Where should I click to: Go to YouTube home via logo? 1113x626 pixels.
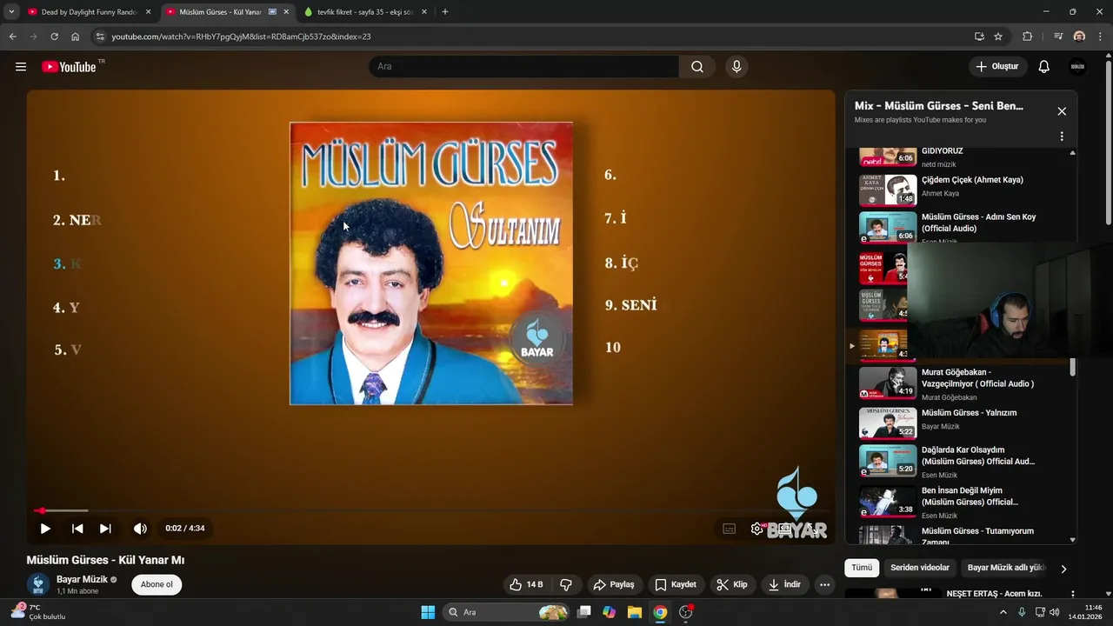pyautogui.click(x=69, y=67)
